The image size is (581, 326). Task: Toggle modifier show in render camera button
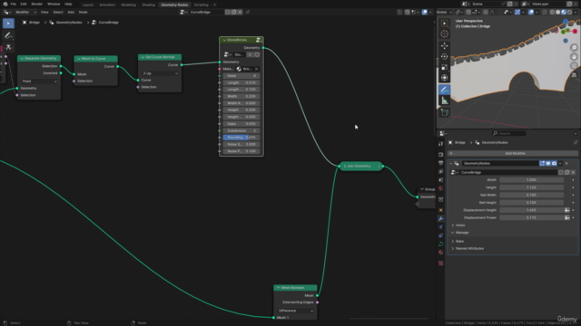pos(555,163)
